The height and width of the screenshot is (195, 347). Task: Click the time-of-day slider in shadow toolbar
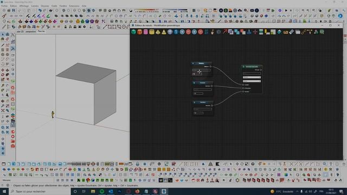tap(175, 11)
